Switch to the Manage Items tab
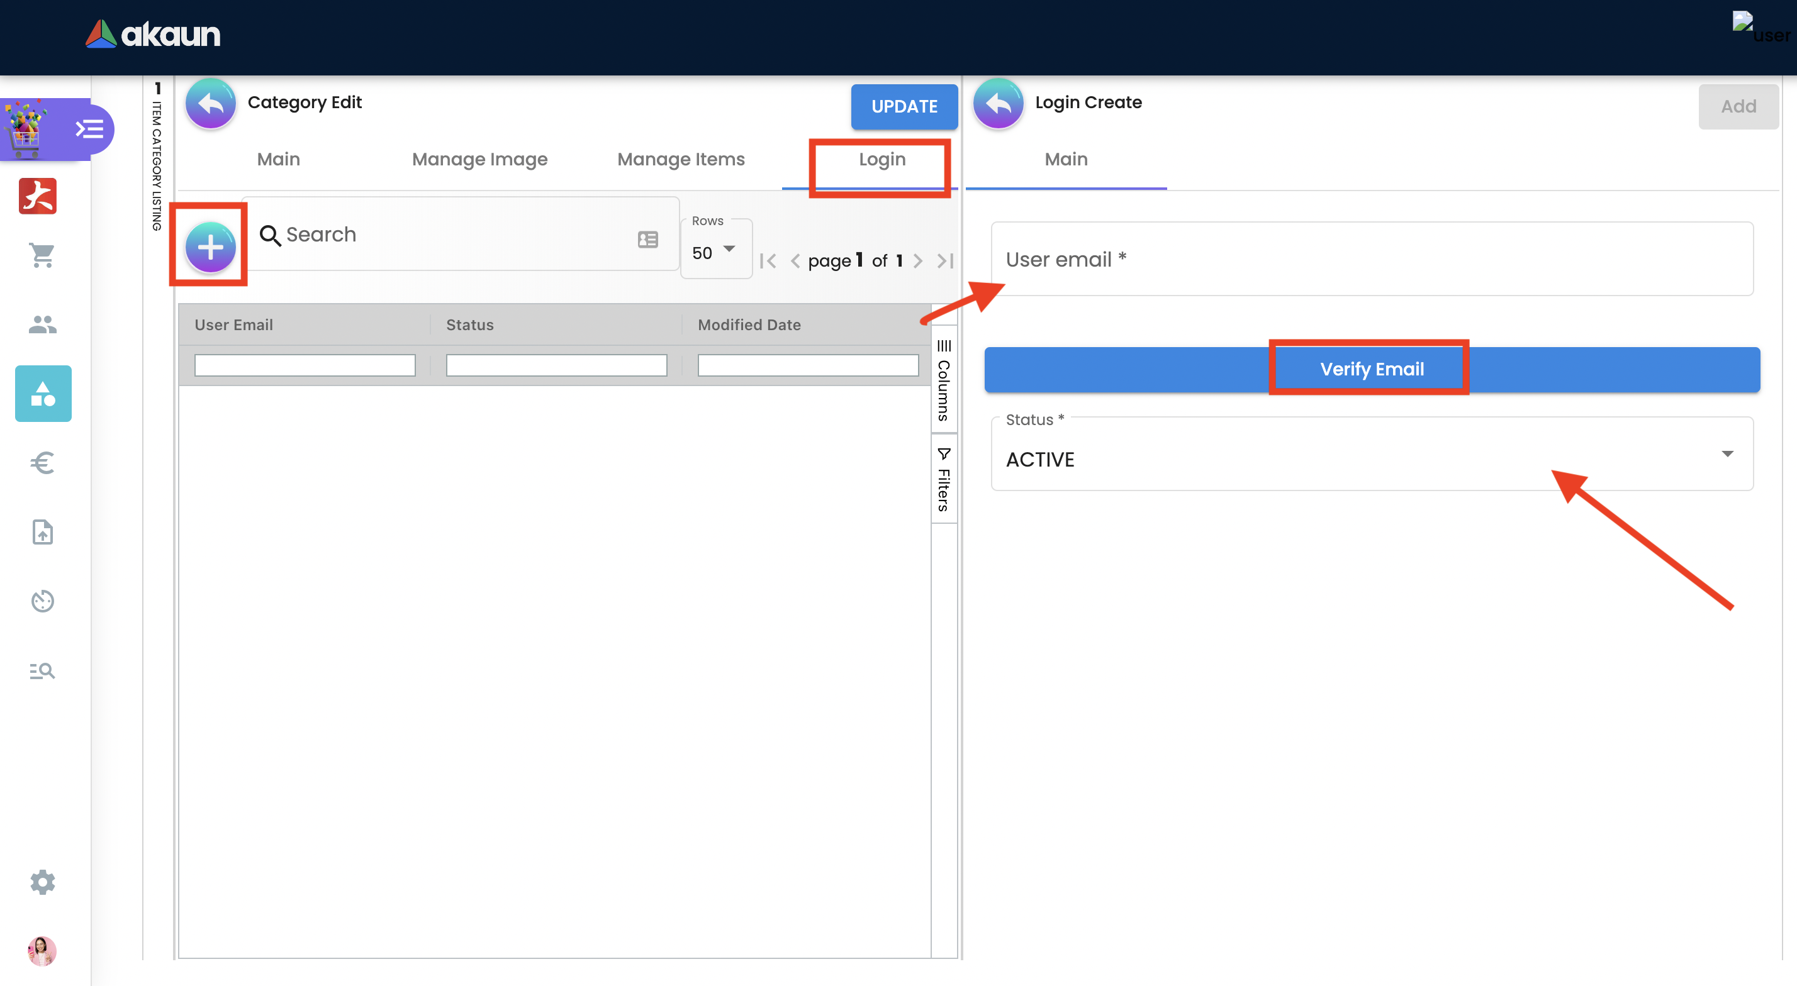The image size is (1797, 986). (680, 159)
